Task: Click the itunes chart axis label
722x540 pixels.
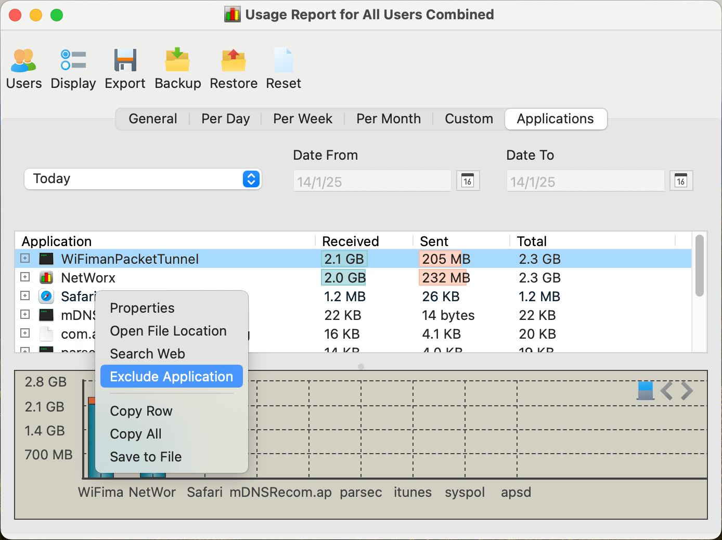Action: coord(413,492)
